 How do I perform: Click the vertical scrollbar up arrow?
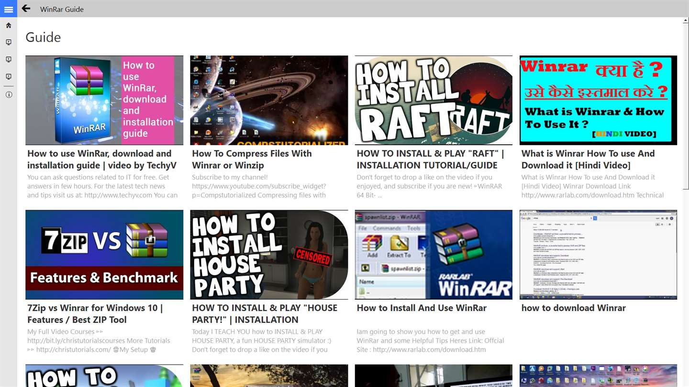[x=686, y=21]
